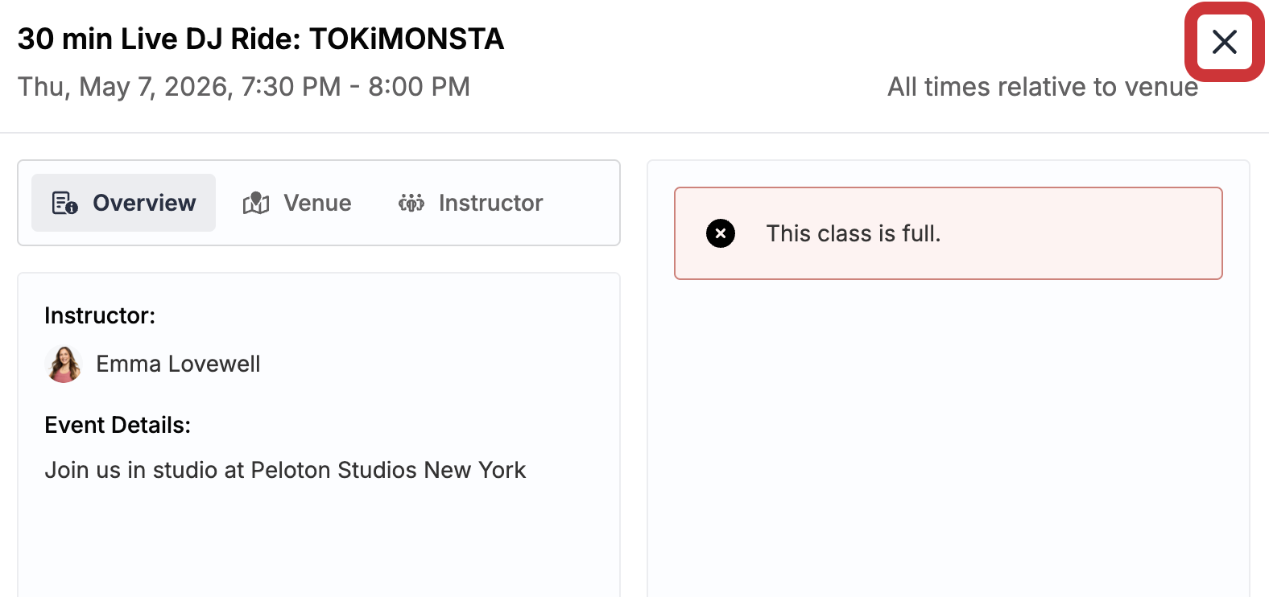Click the black circle icon in the full-class banner

[721, 233]
